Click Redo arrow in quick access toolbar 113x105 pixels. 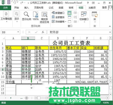tap(22, 3)
